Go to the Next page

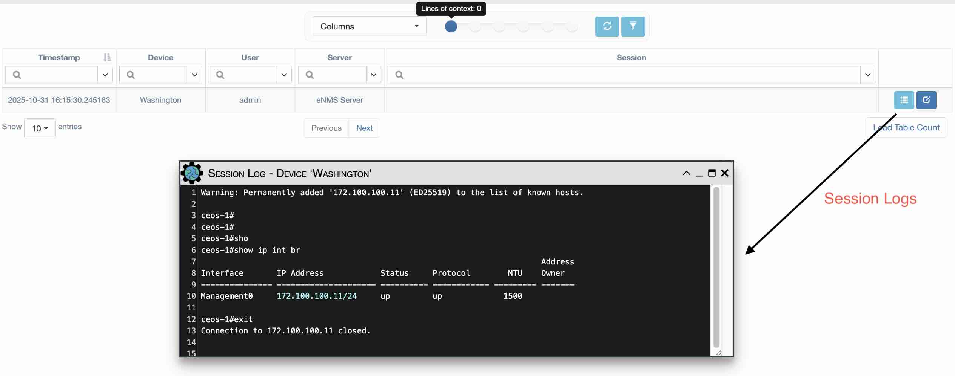(x=364, y=128)
